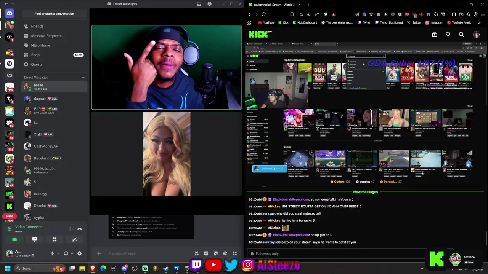Open the YouTube Music bookmark

click(x=459, y=22)
